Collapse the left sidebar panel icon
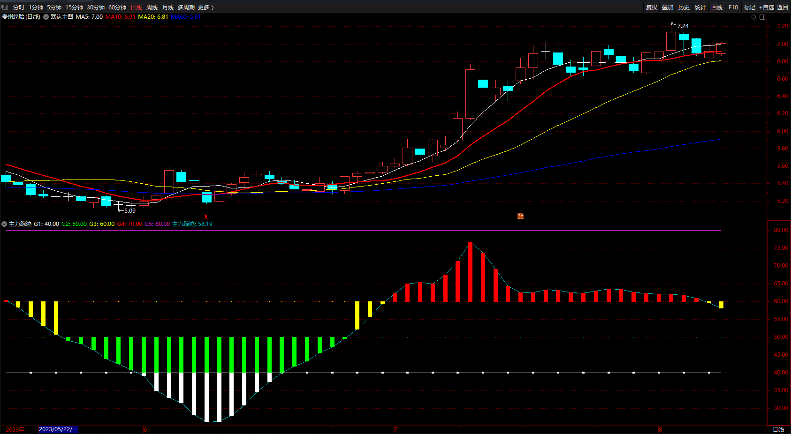791x434 pixels. tap(5, 7)
